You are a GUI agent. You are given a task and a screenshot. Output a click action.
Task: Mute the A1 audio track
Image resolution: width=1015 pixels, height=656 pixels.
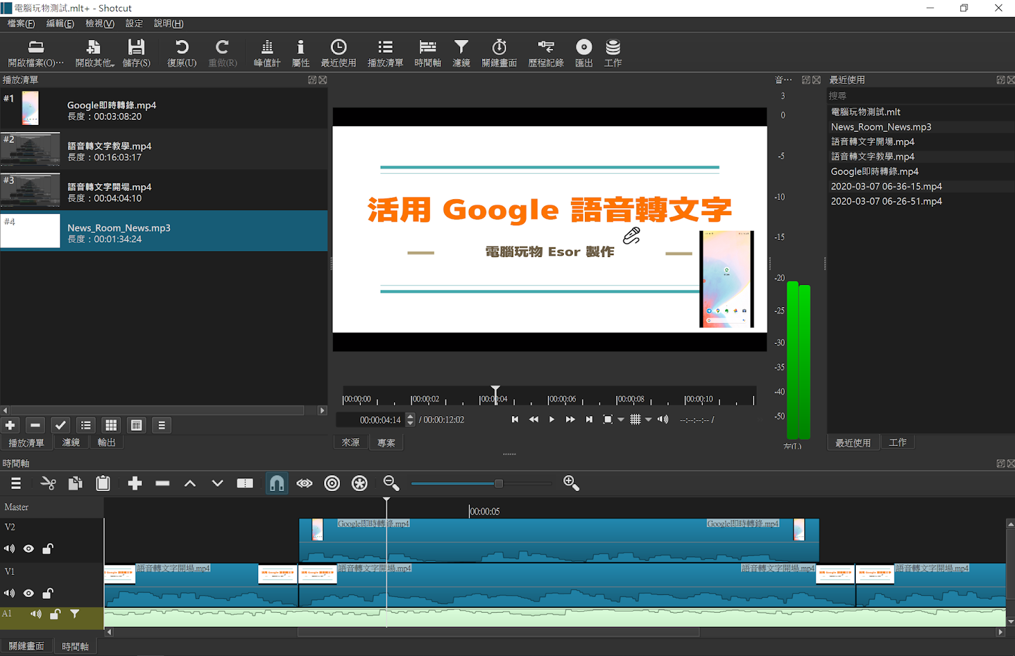[36, 614]
